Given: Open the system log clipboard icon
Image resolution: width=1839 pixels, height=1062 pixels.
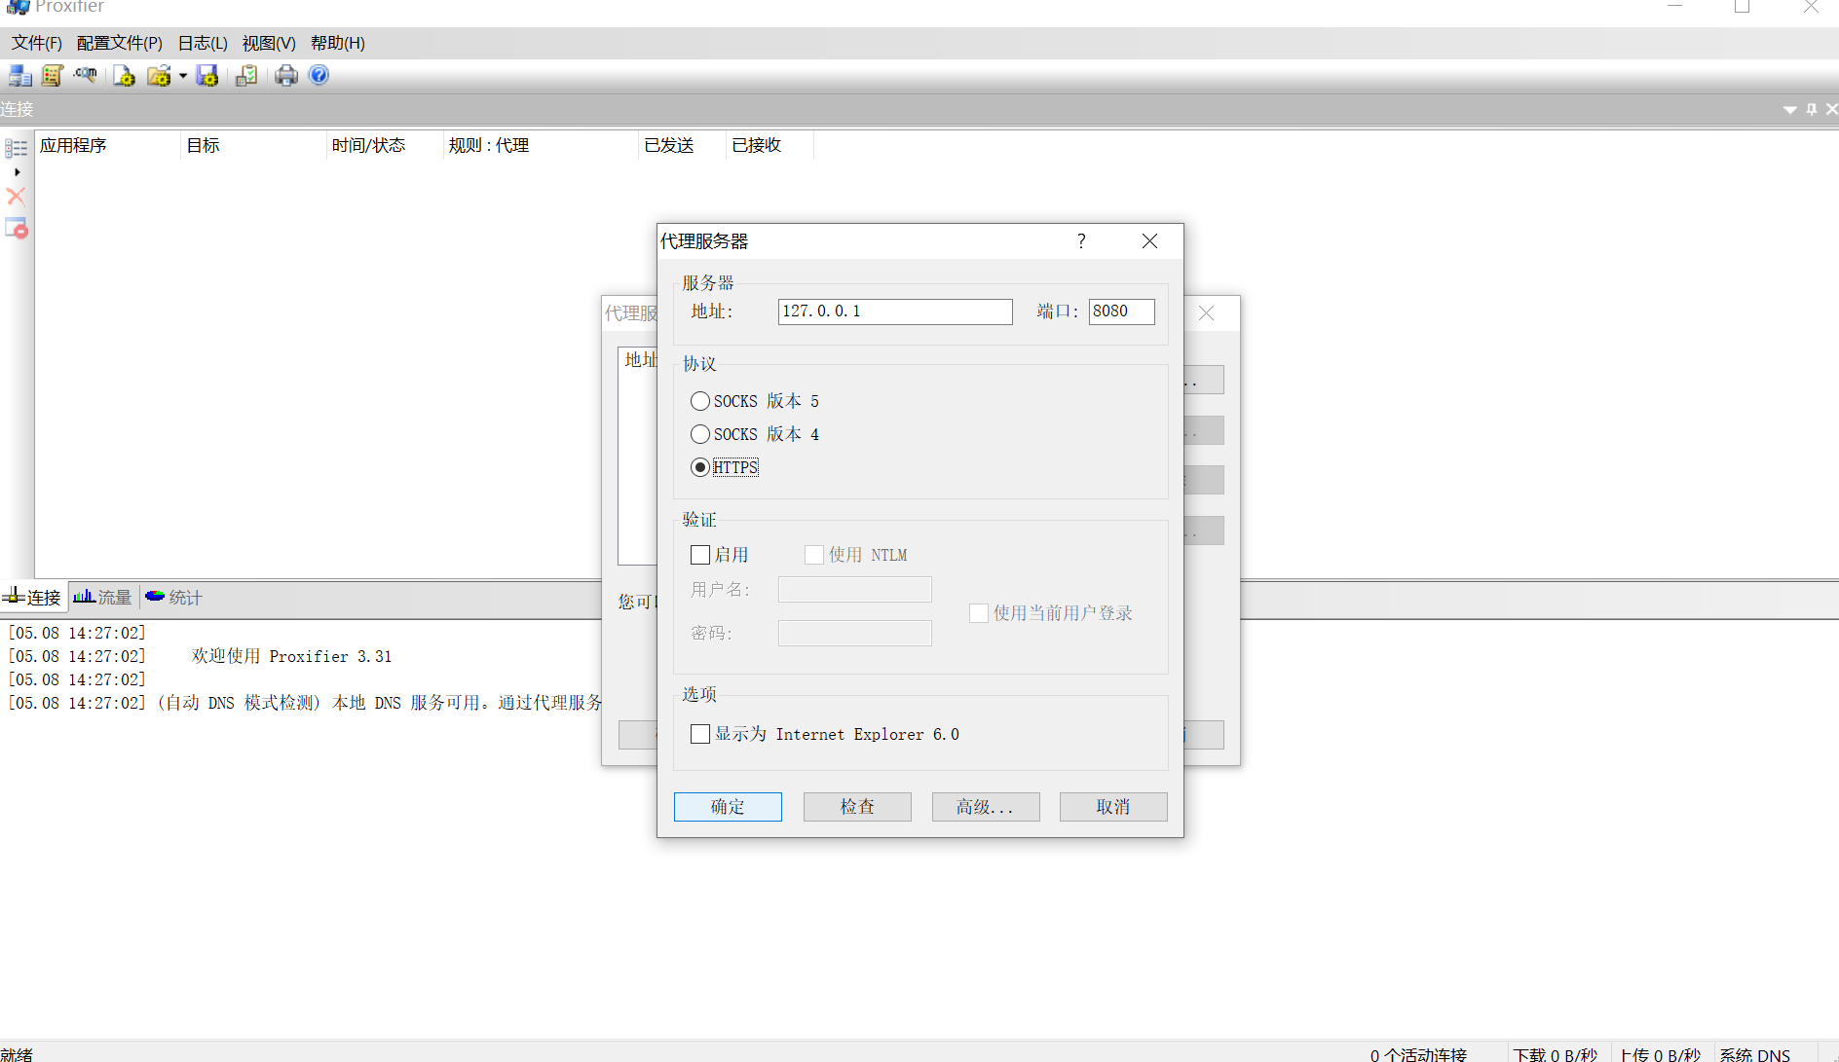Looking at the screenshot, I should click(245, 75).
